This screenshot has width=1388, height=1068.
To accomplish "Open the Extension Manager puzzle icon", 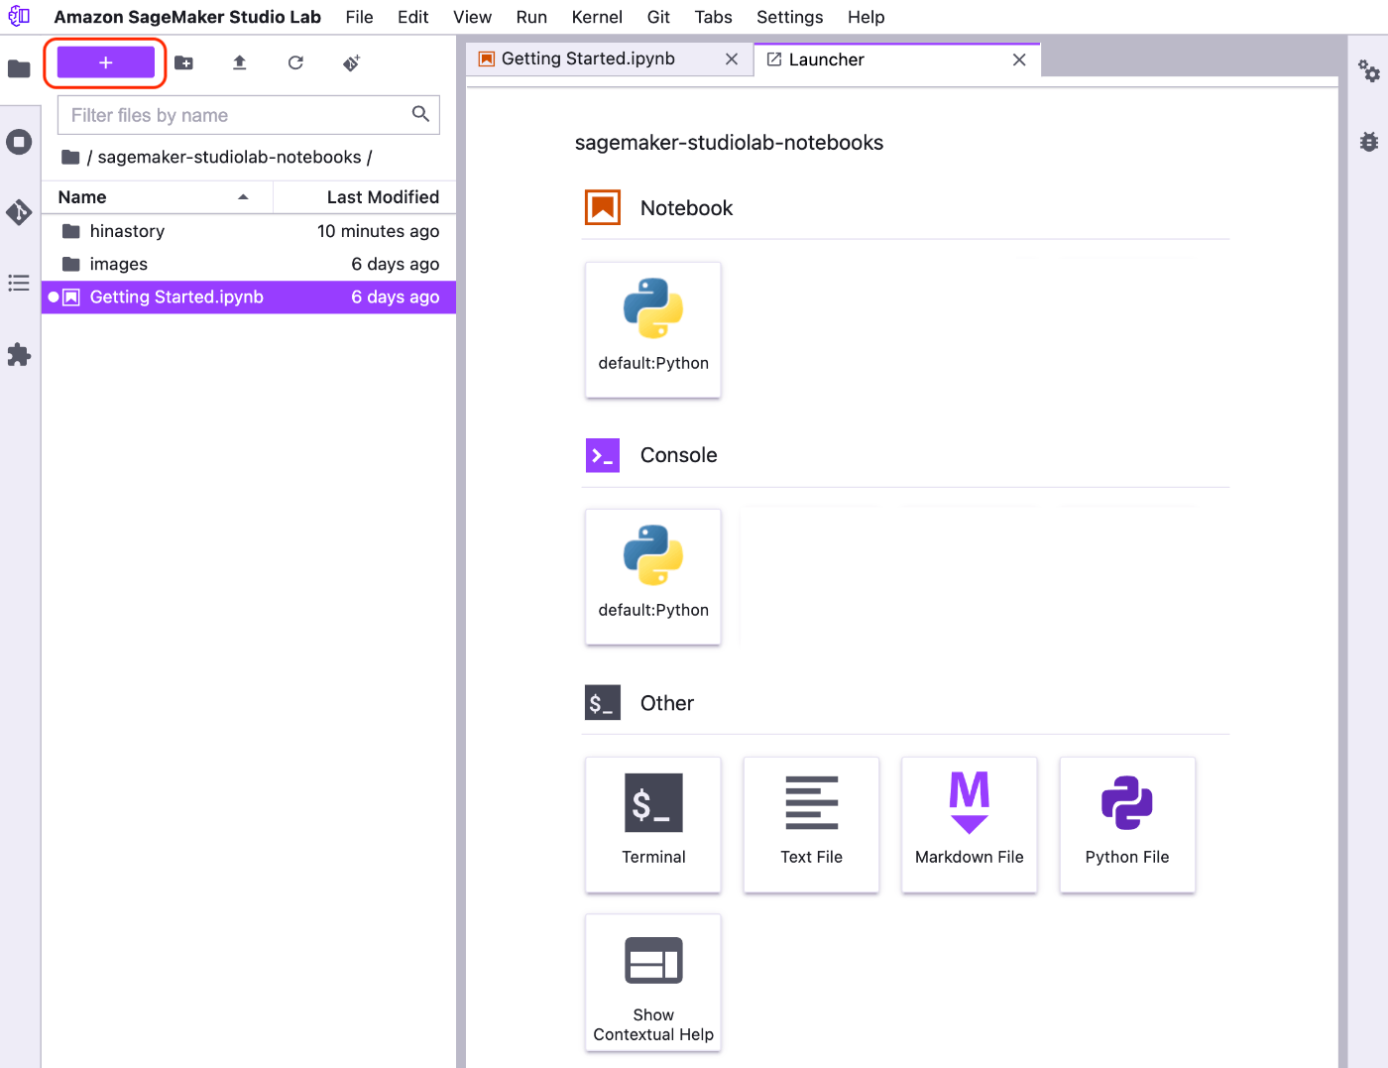I will [19, 355].
